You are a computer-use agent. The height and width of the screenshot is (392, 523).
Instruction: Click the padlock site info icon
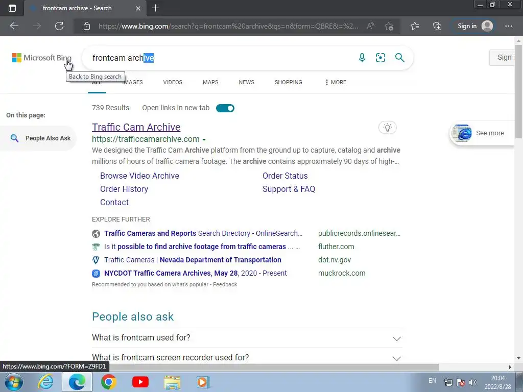click(87, 26)
